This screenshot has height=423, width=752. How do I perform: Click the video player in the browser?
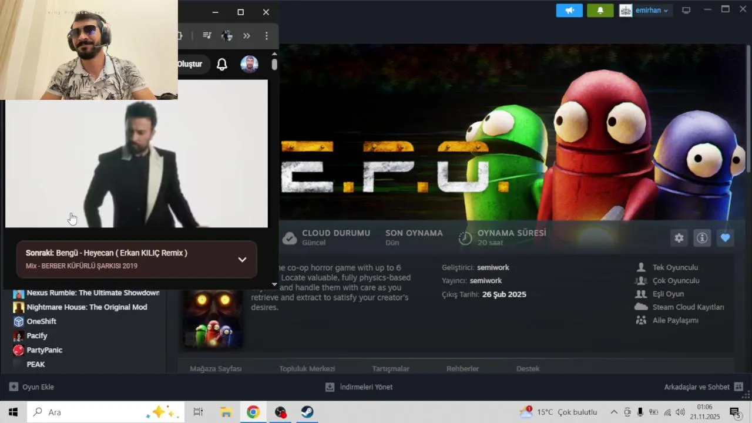tap(136, 154)
